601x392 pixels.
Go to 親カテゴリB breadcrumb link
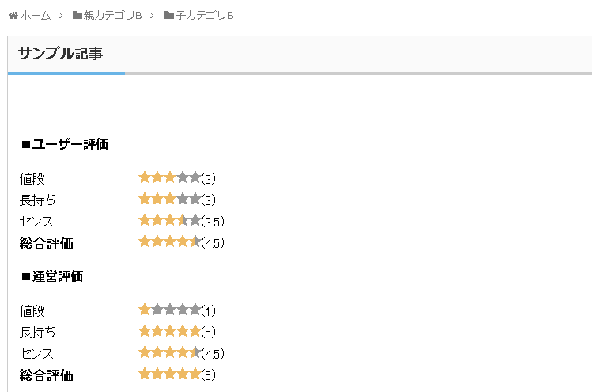(112, 16)
